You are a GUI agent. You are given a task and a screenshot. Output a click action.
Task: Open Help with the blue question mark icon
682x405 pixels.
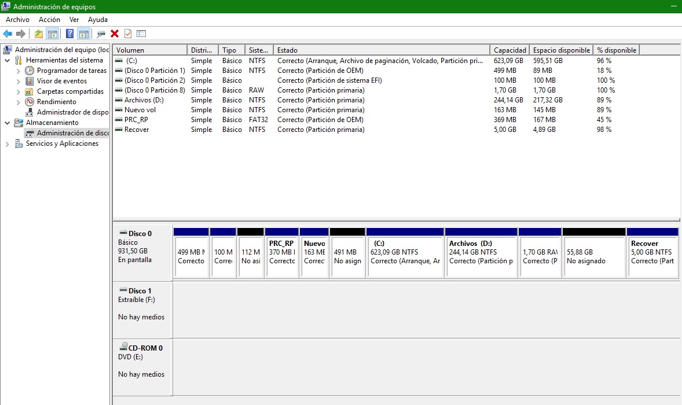pyautogui.click(x=69, y=34)
